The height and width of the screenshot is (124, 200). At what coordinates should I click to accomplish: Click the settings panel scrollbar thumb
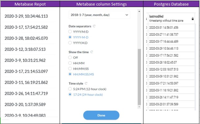[139, 77]
